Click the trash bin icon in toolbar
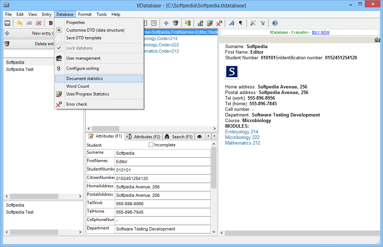The height and width of the screenshot is (247, 383). [176, 23]
